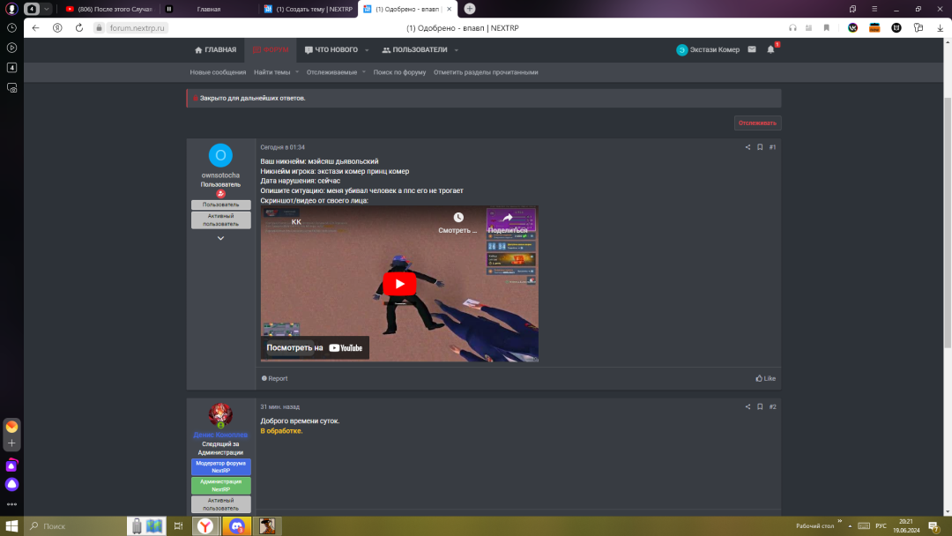
Task: Like the first post by ownsotocha
Action: tap(765, 378)
